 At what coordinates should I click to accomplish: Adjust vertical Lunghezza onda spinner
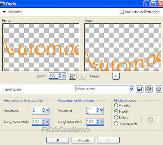pos(97,121)
